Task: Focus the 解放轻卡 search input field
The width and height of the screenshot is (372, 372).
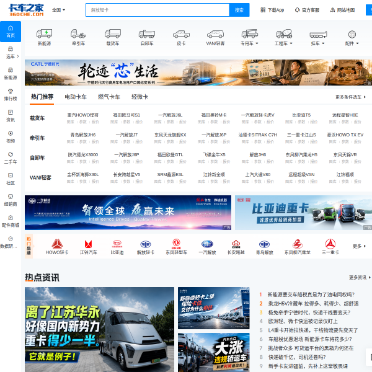Action: tap(157, 10)
